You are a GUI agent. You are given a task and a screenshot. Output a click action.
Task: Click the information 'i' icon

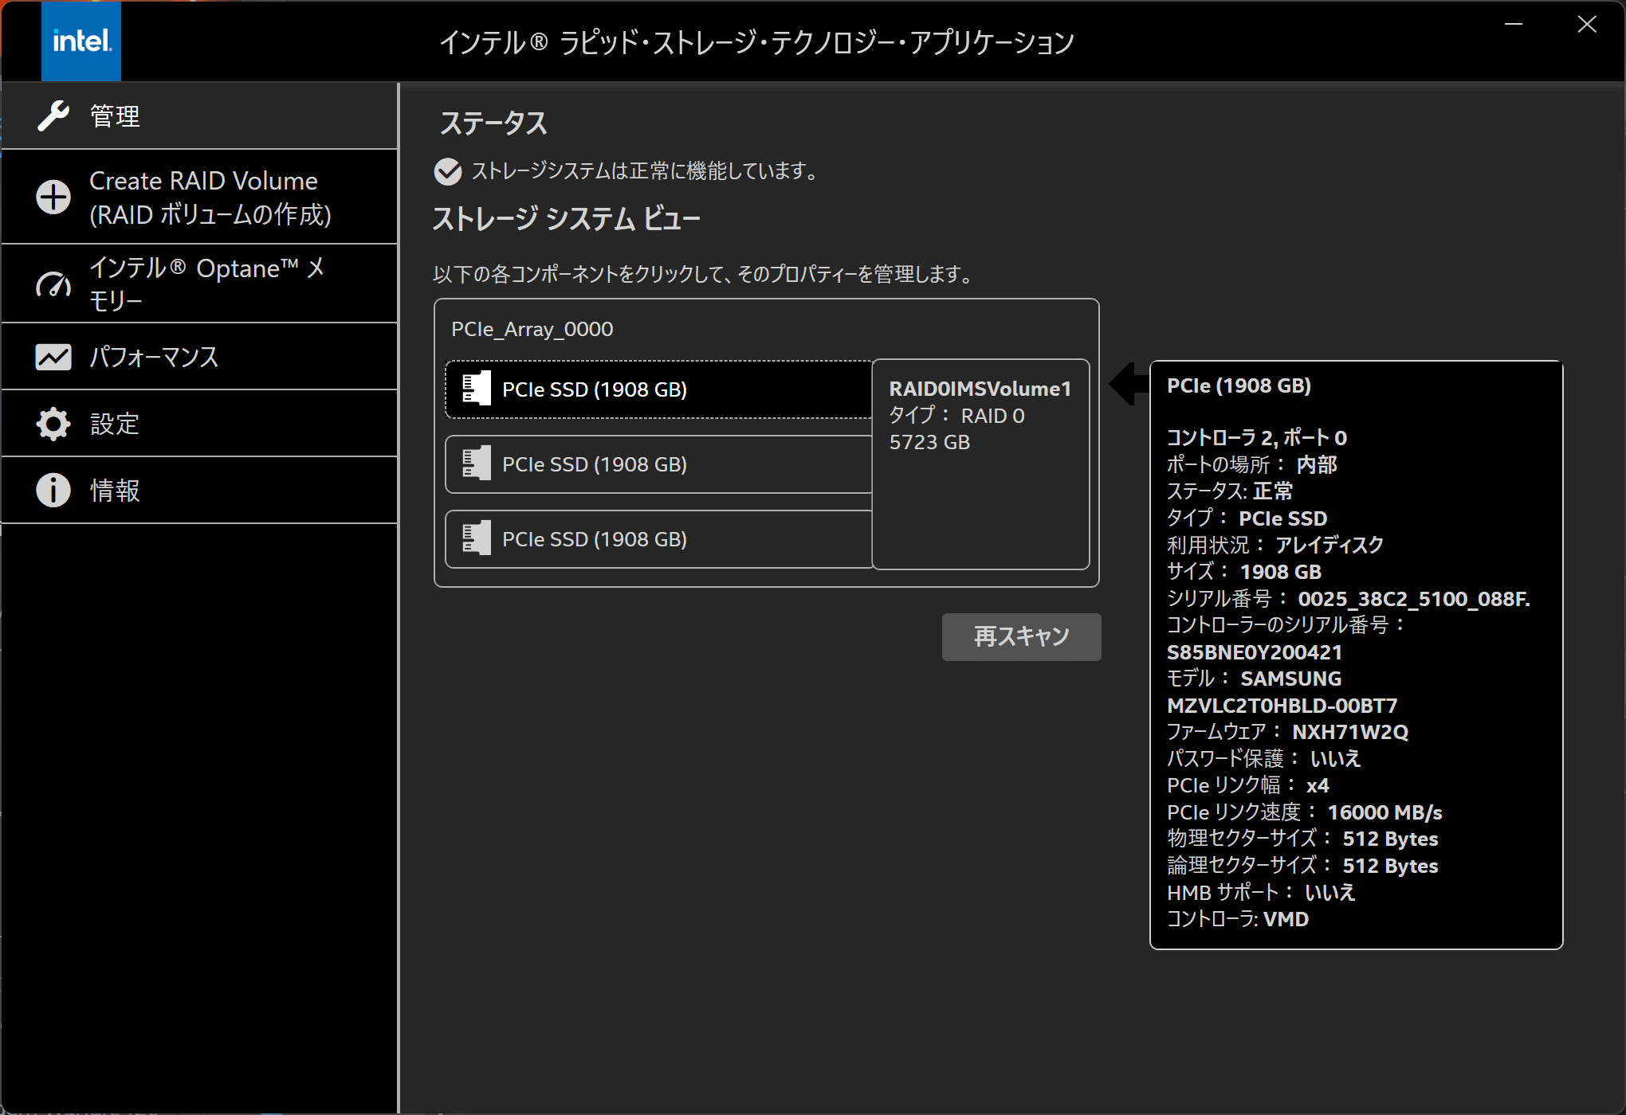[53, 491]
